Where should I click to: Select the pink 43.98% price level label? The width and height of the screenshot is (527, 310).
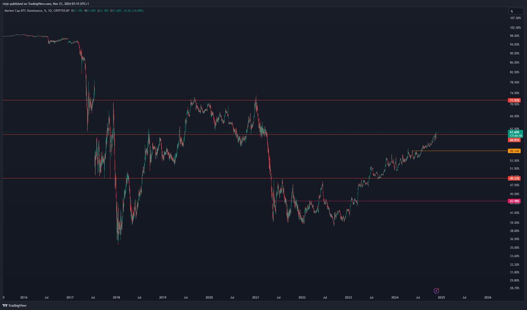click(515, 201)
